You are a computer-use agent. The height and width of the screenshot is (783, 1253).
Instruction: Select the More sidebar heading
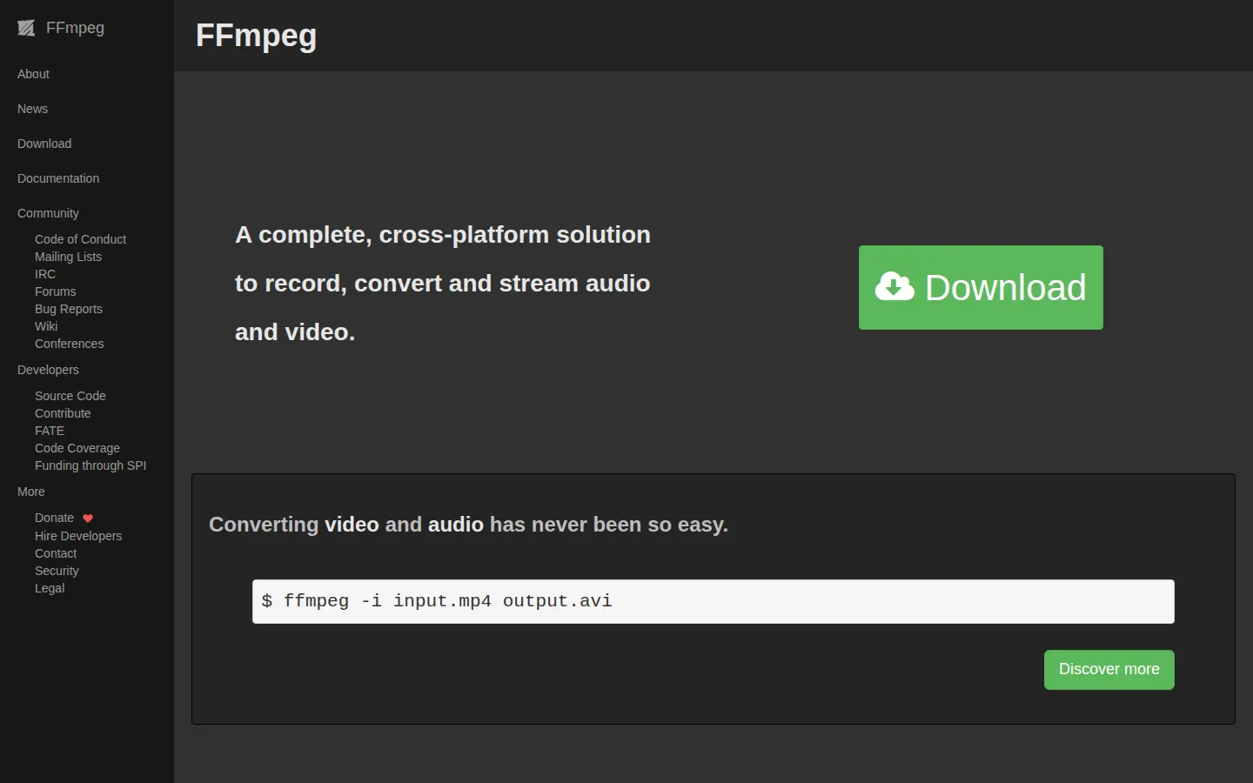31,492
